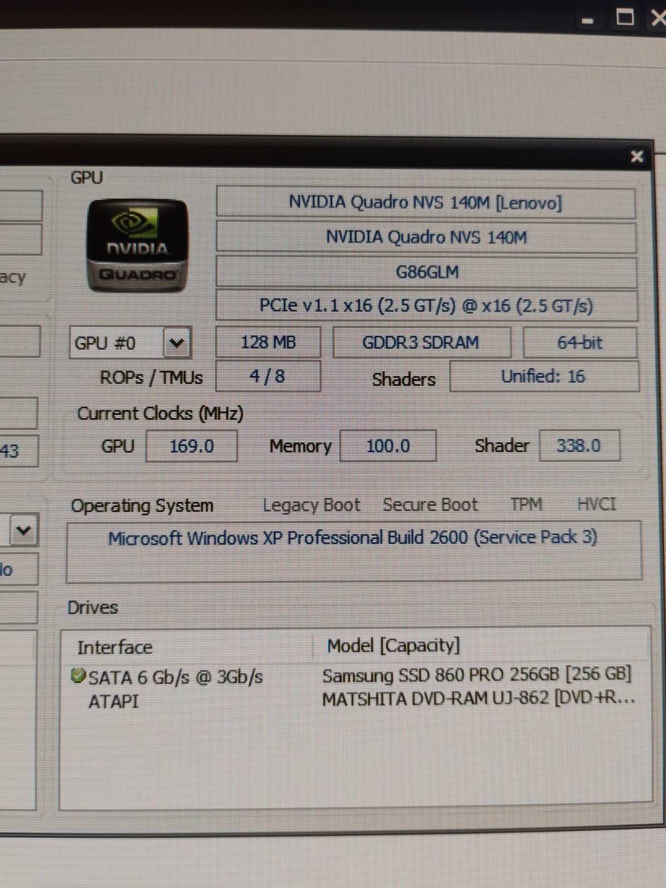Viewport: 666px width, 888px height.
Task: Select the ATAPI interface row
Action: (114, 702)
